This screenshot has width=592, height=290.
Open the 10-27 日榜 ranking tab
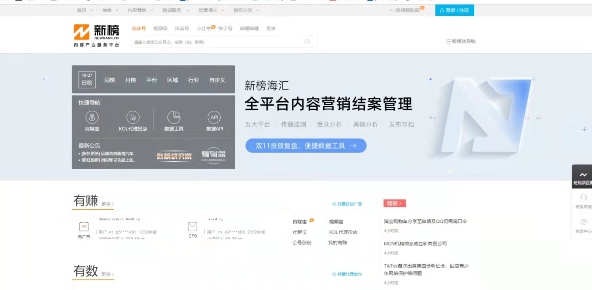coord(87,80)
